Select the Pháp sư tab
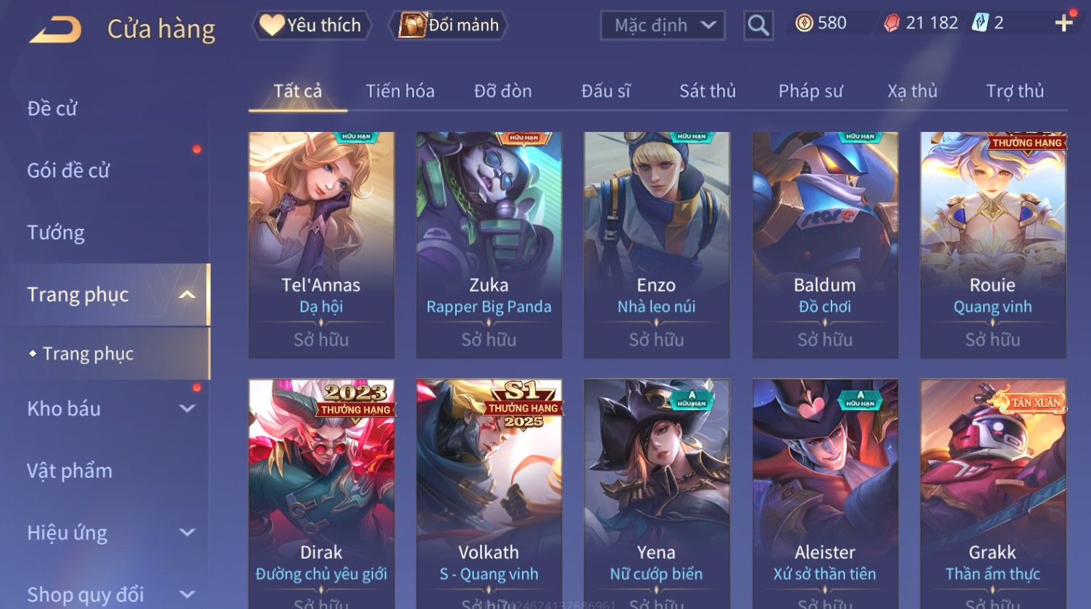The image size is (1091, 609). (810, 91)
